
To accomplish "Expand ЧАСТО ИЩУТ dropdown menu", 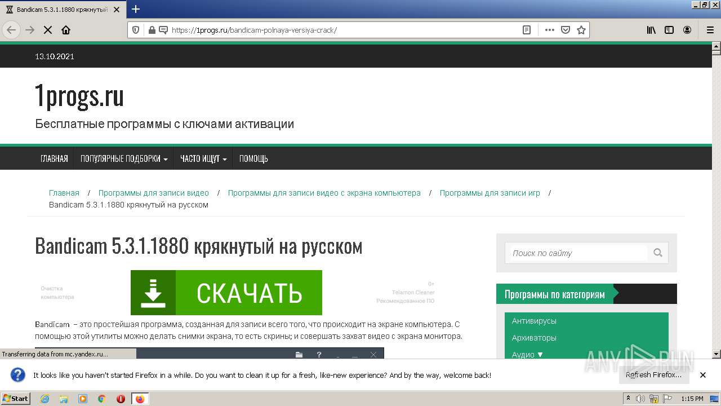I will click(203, 158).
